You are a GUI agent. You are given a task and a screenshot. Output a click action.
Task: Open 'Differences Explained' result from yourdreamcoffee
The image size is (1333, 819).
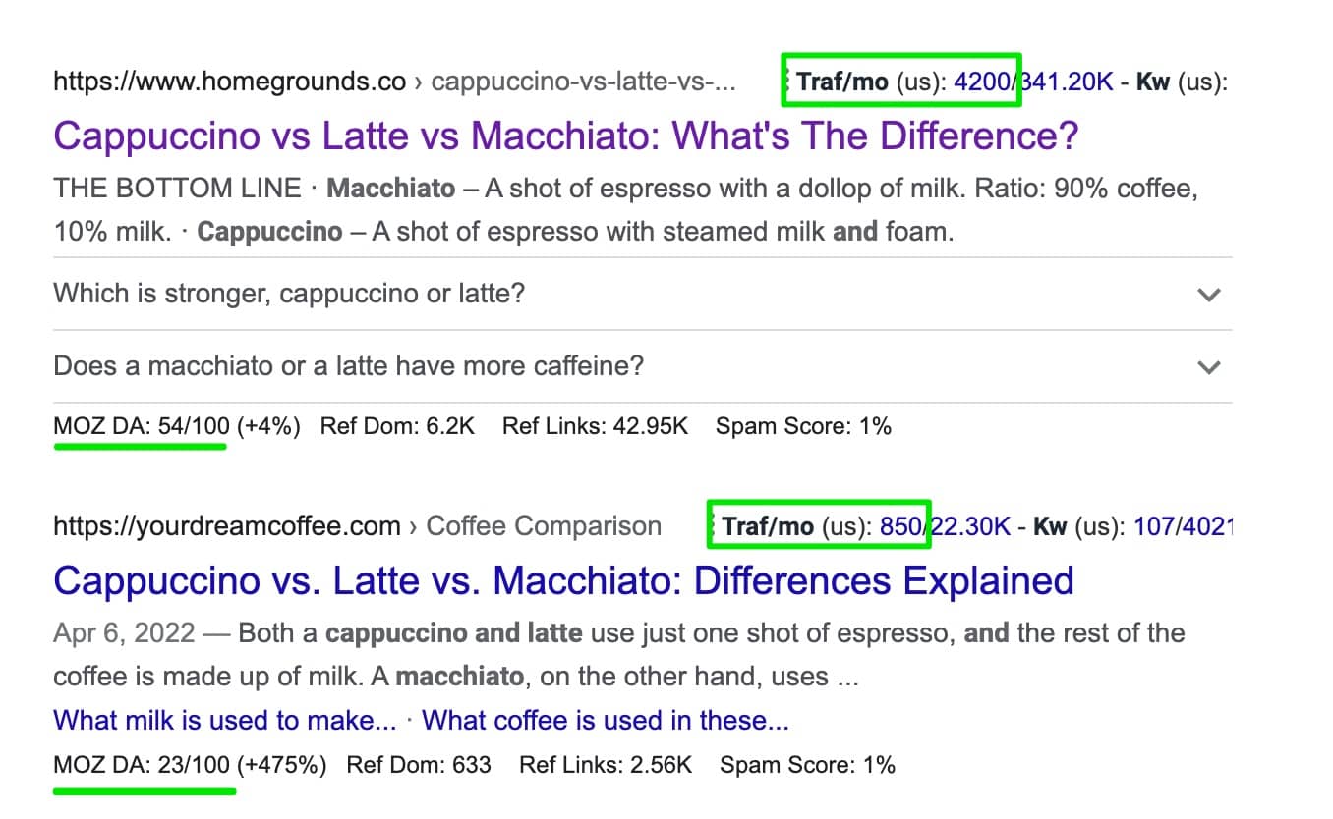pos(563,580)
